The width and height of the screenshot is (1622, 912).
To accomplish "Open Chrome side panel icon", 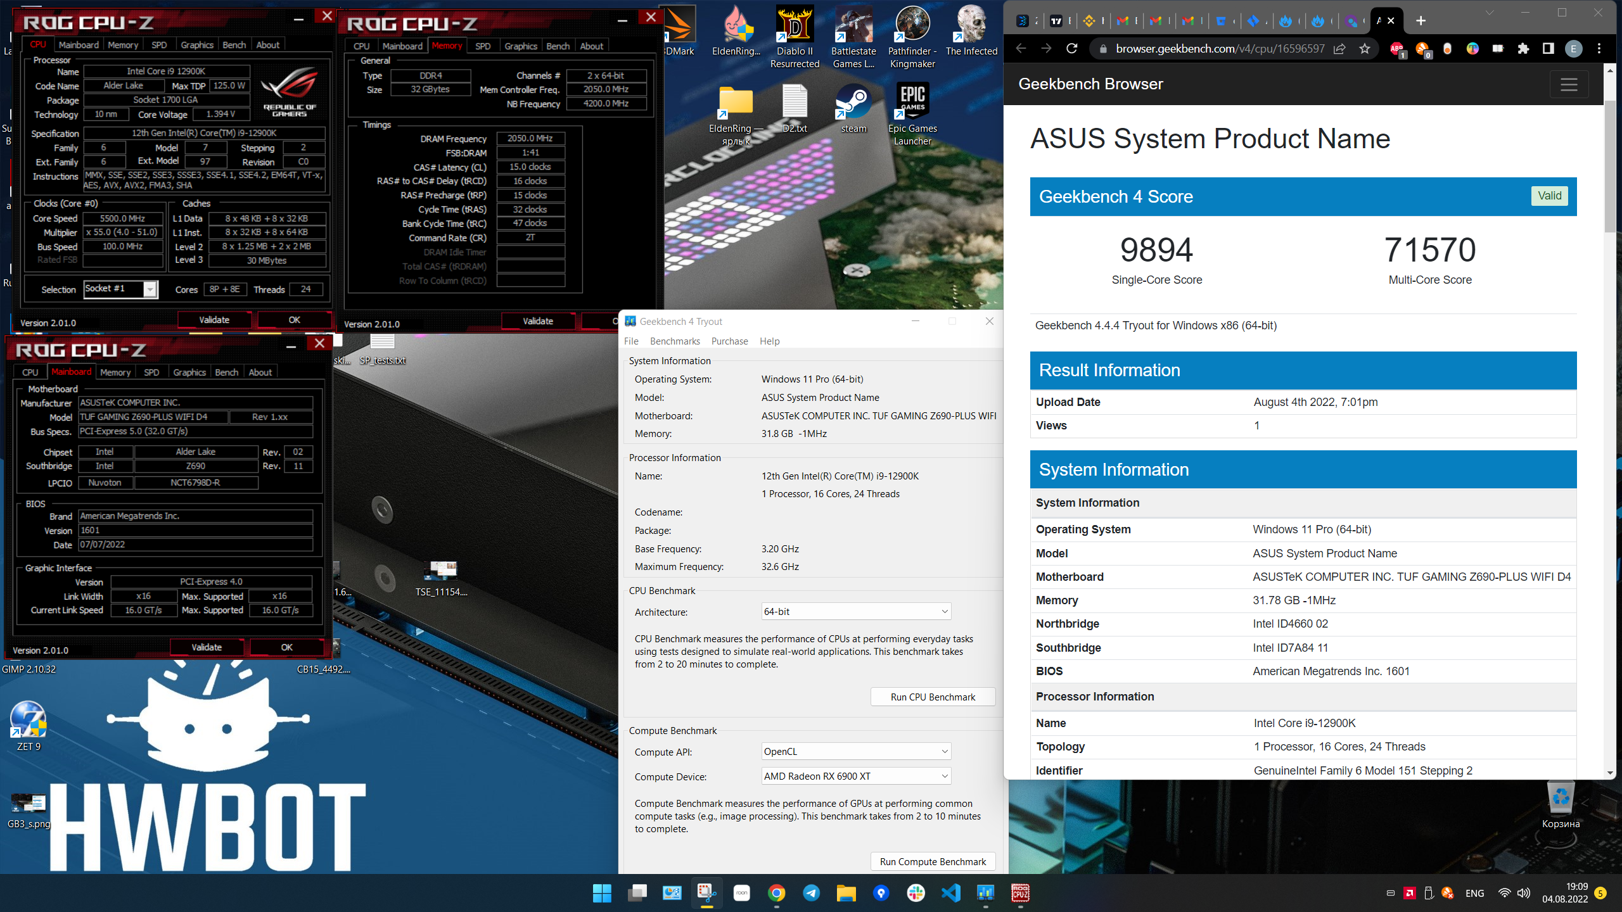I will 1549,49.
